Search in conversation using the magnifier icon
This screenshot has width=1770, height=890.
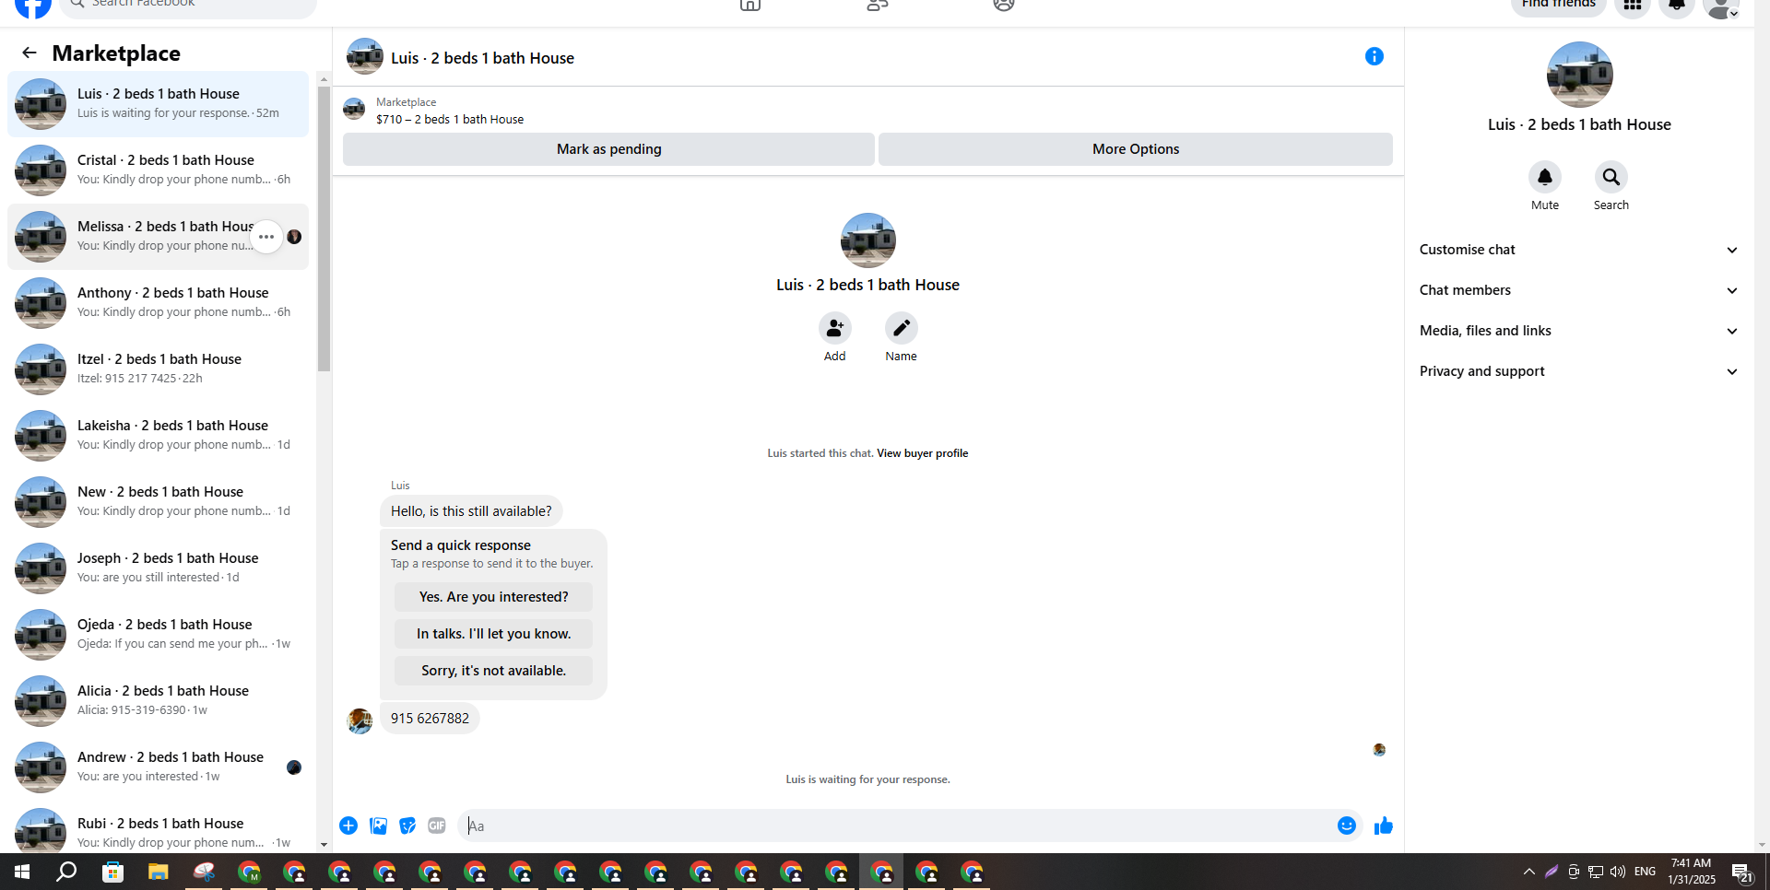pos(1611,177)
